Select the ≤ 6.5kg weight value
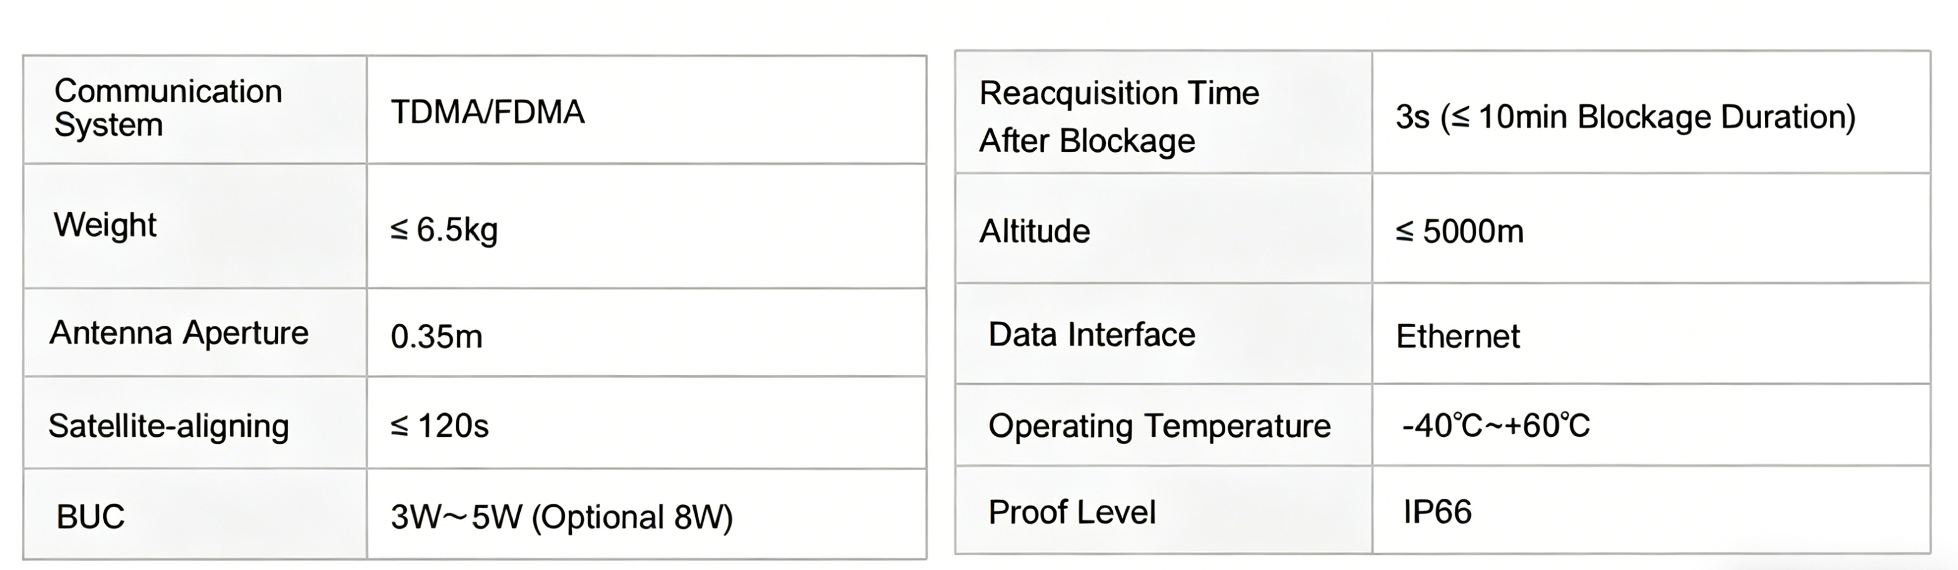1958x570 pixels. [444, 229]
